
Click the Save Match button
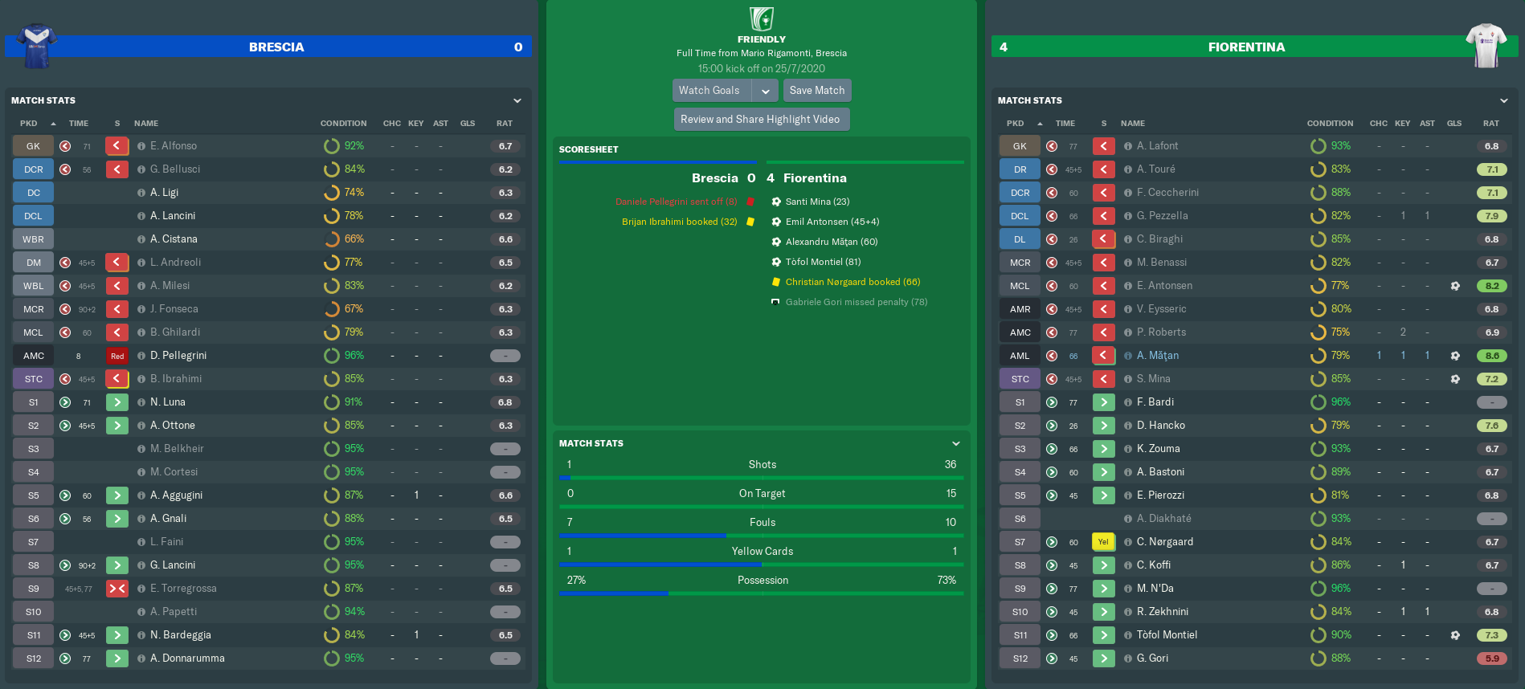click(817, 91)
